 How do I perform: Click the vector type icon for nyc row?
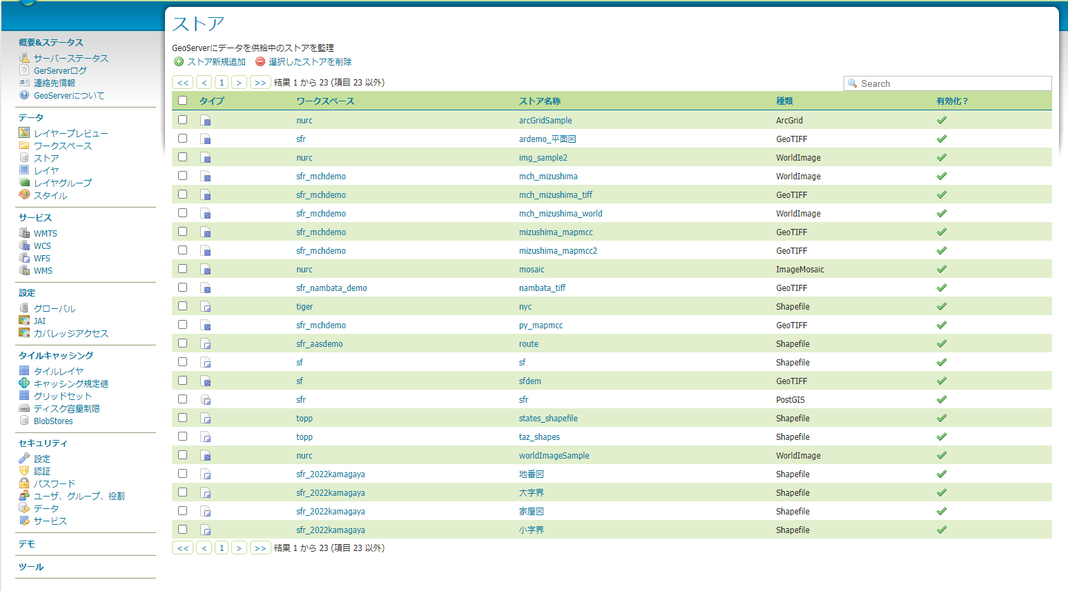[205, 307]
